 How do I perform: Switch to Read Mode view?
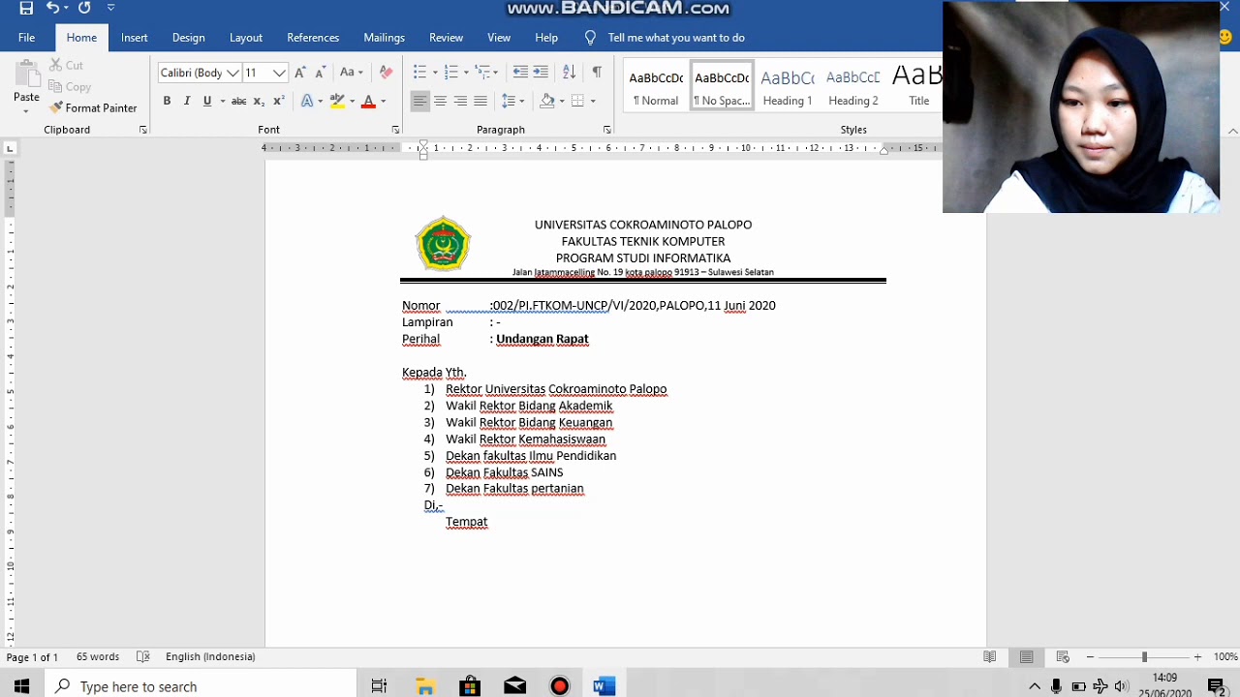990,656
